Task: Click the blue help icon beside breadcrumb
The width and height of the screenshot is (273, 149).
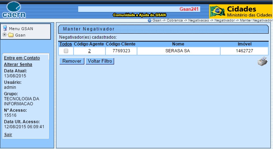Action: [x=150, y=20]
